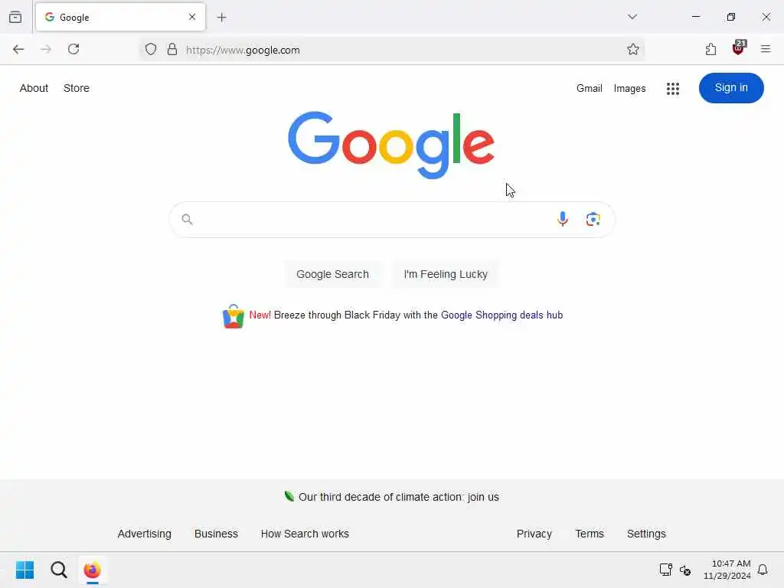Click the voice search microphone icon
The image size is (784, 588).
click(x=563, y=219)
